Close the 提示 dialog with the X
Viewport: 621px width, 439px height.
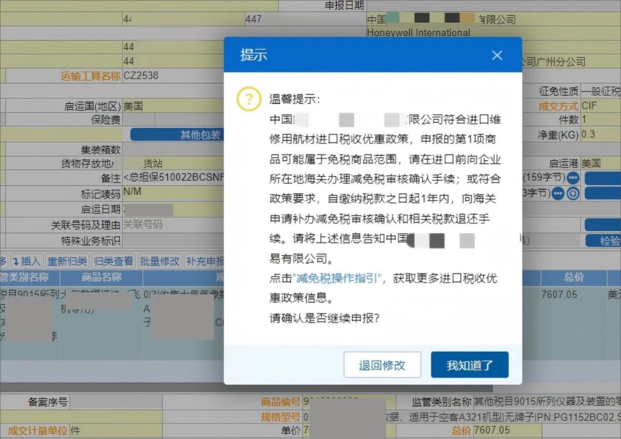(x=497, y=55)
